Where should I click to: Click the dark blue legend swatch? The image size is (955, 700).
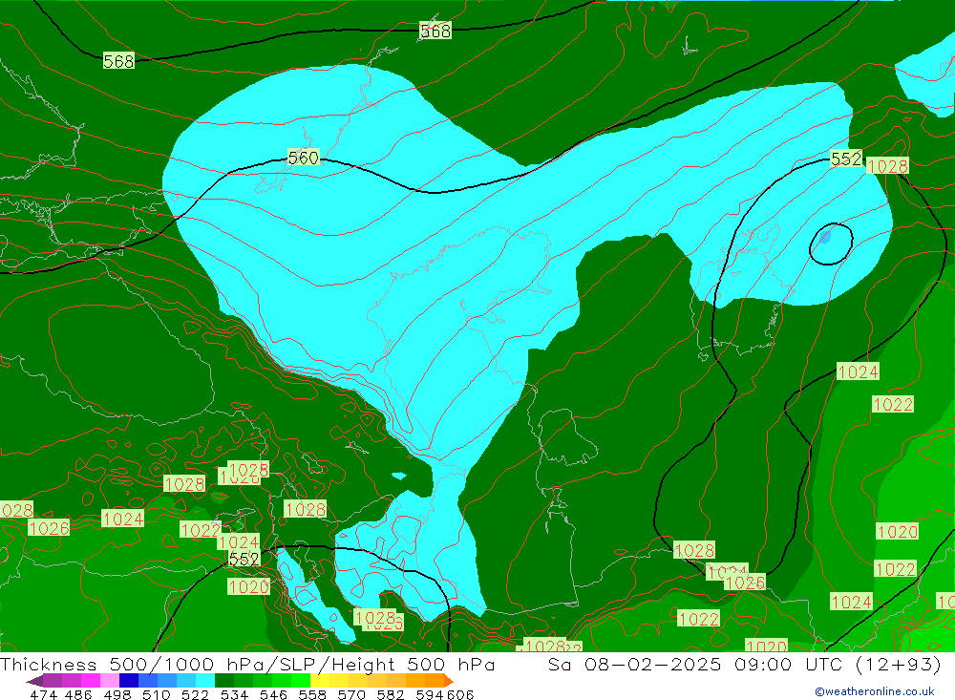pyautogui.click(x=129, y=681)
